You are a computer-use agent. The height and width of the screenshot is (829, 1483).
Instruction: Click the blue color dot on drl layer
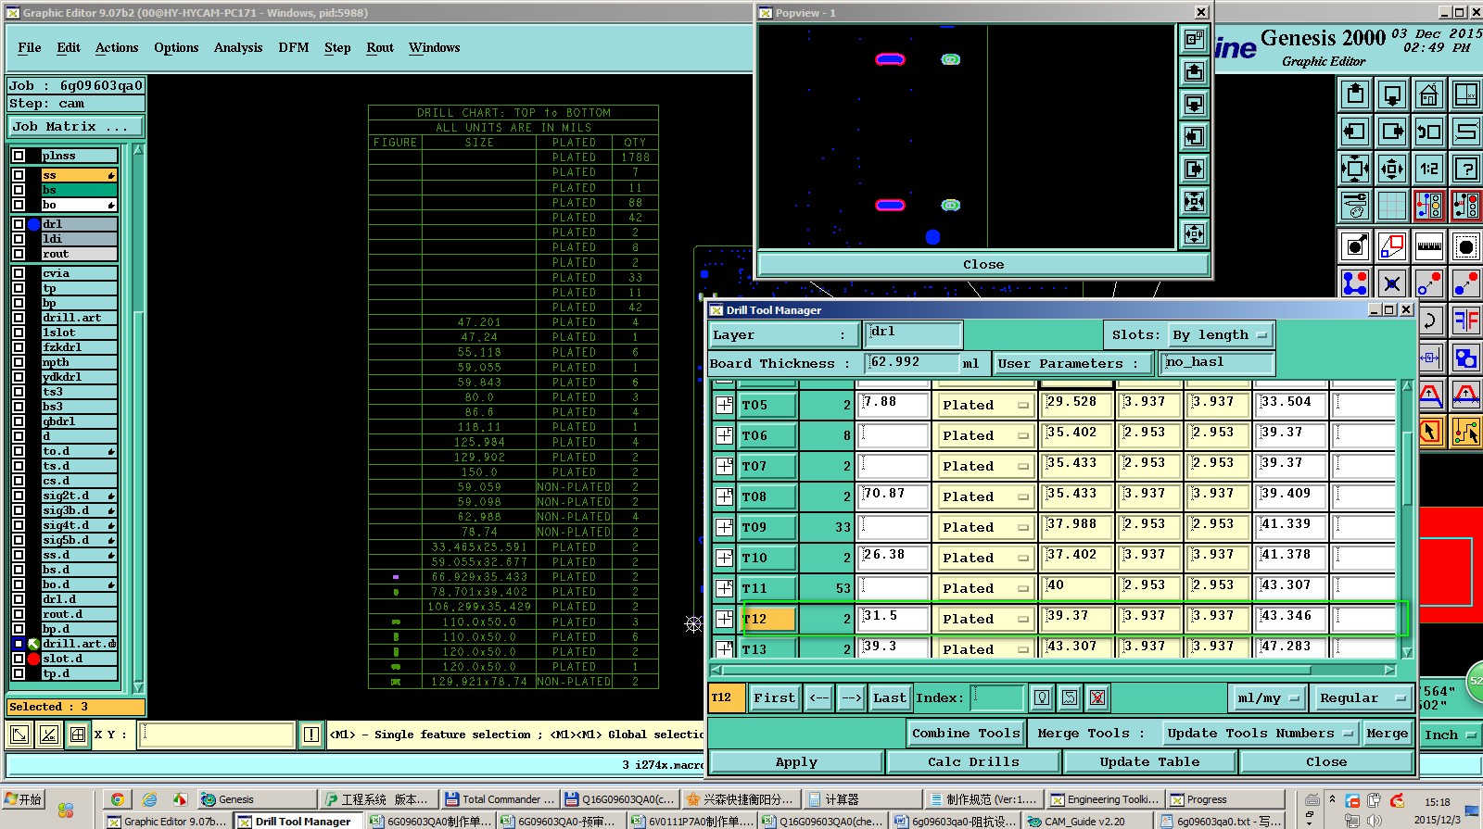[x=34, y=224]
